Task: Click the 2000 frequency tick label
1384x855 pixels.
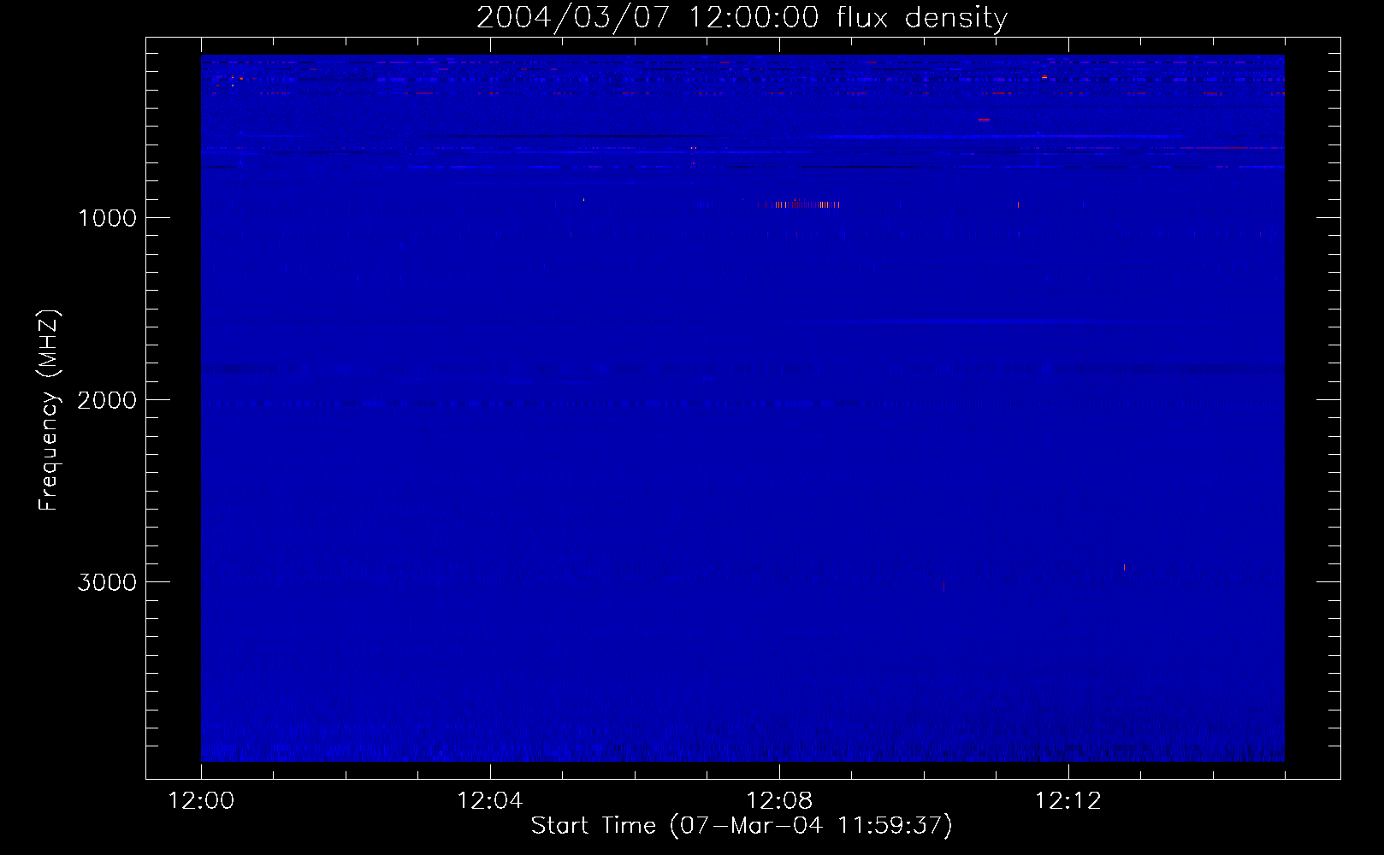Action: [107, 400]
